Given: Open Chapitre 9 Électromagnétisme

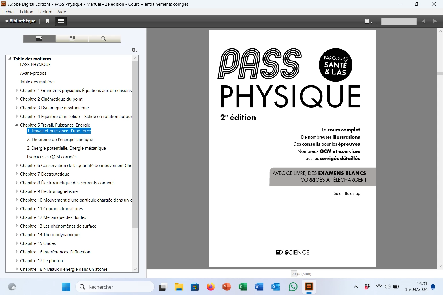Looking at the screenshot, I should (49, 191).
